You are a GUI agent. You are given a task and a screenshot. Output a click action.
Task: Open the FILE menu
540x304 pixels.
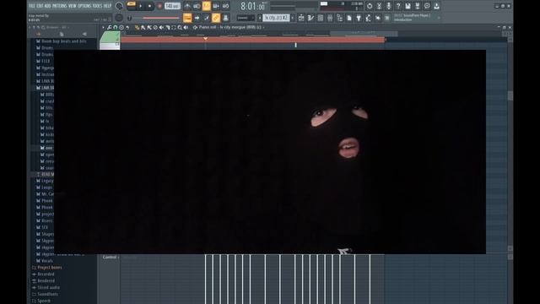click(32, 6)
